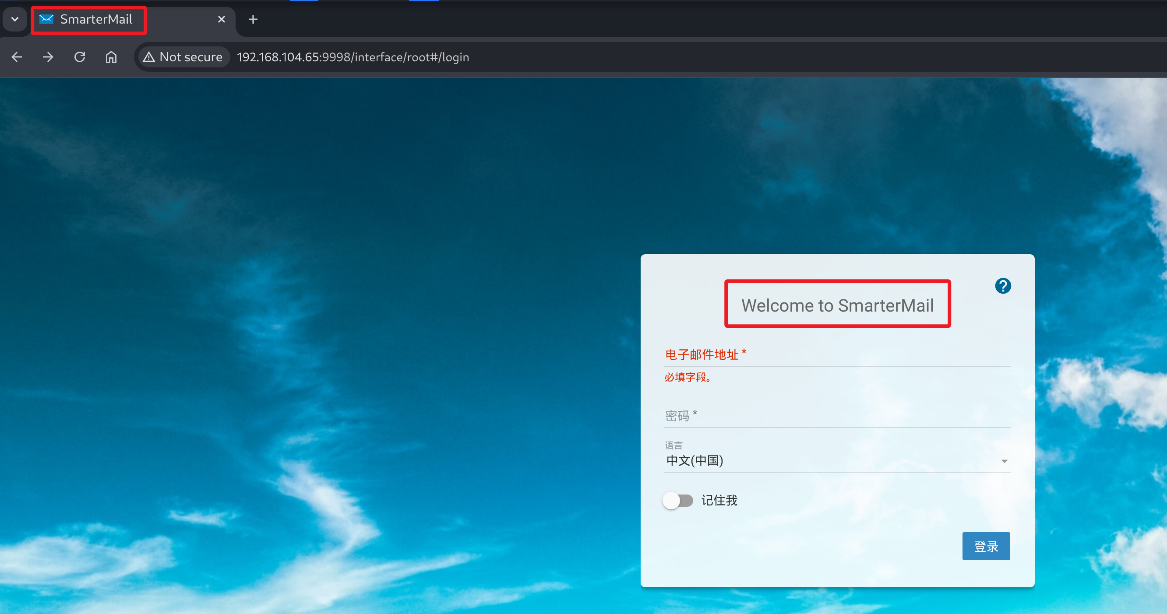The image size is (1167, 614).
Task: Toggle the 记住我 remember me switch
Action: pos(678,500)
